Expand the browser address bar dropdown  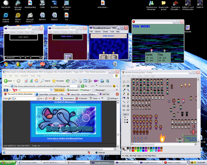(78, 86)
